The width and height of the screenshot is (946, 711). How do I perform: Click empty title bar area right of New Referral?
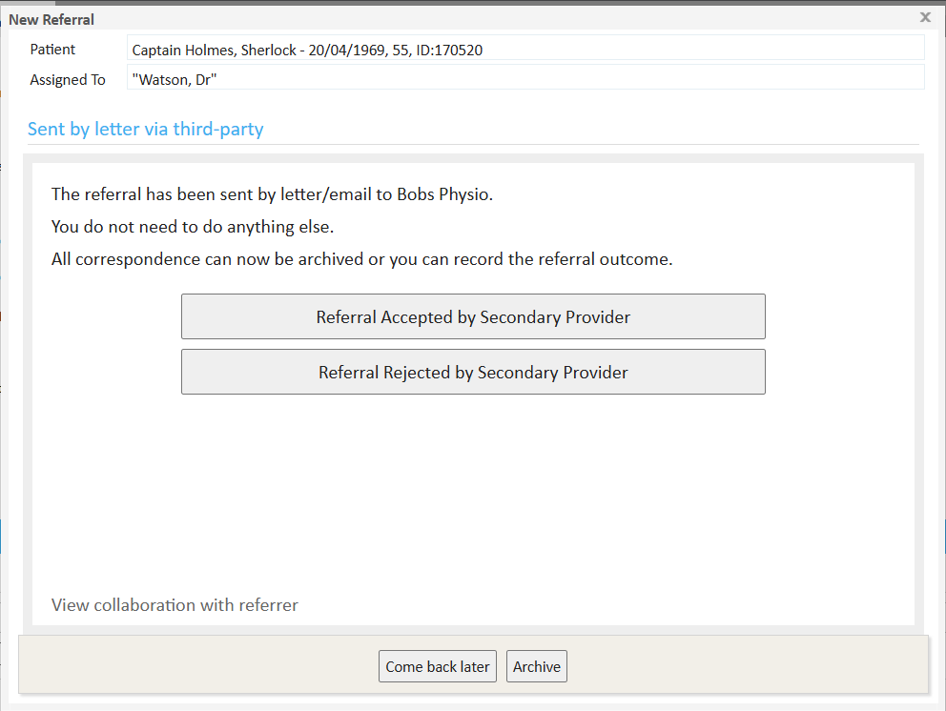pyautogui.click(x=477, y=19)
